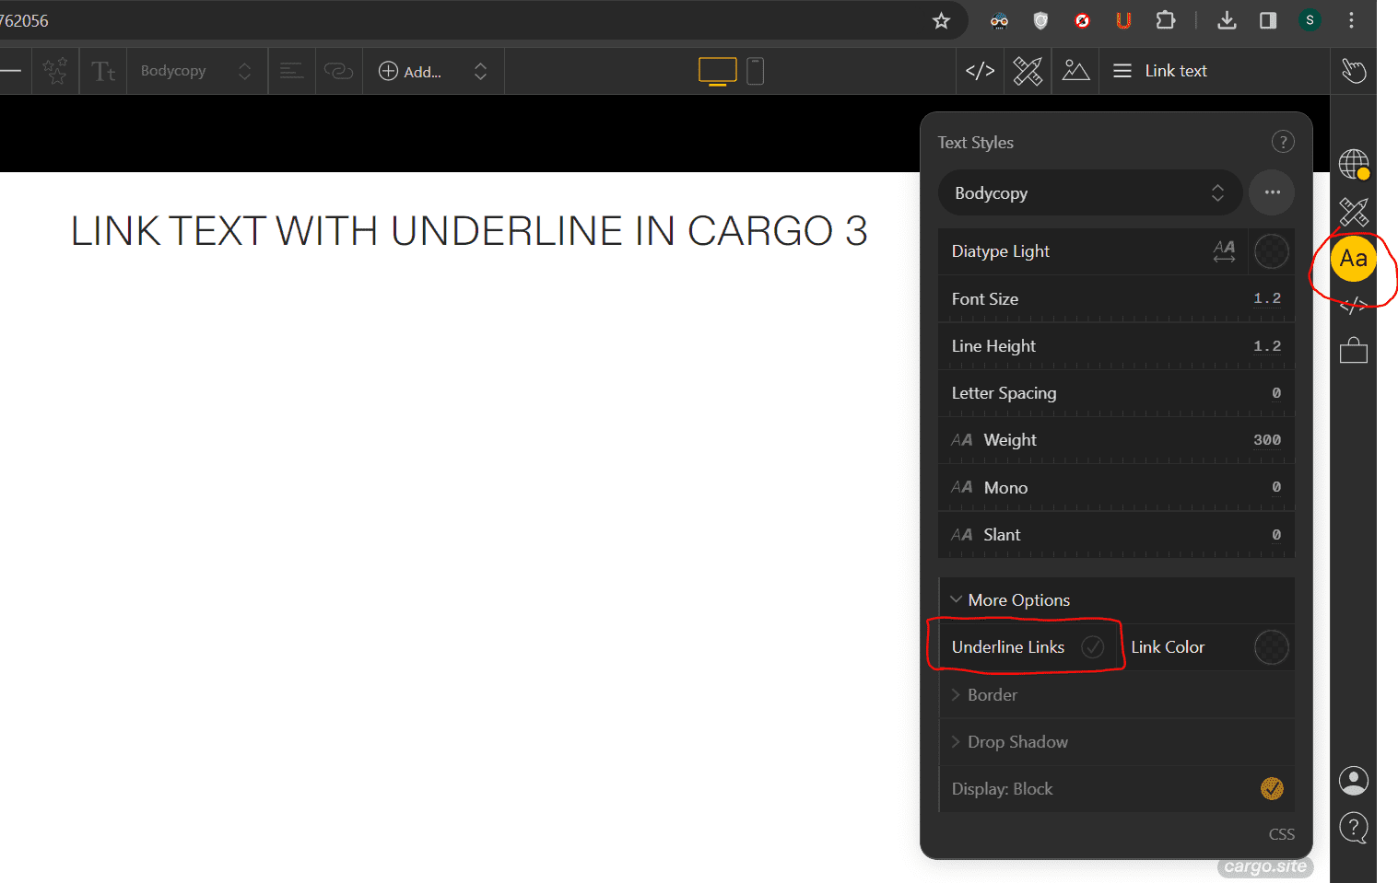Click the Add... menu in the toolbar

click(419, 70)
